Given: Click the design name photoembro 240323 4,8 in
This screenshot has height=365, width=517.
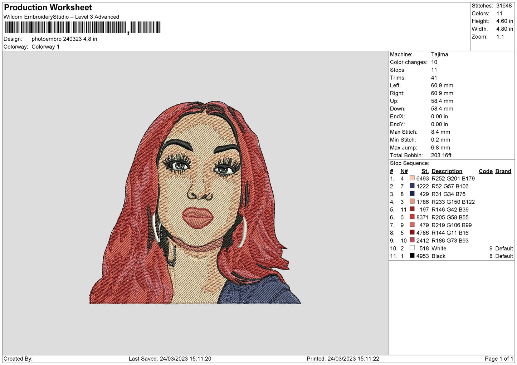Looking at the screenshot, I should 64,39.
